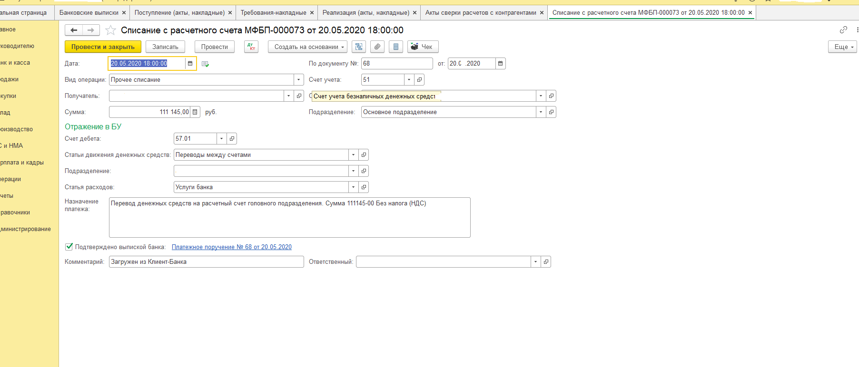Open Основное подразделение item form
859x367 pixels.
pyautogui.click(x=551, y=112)
